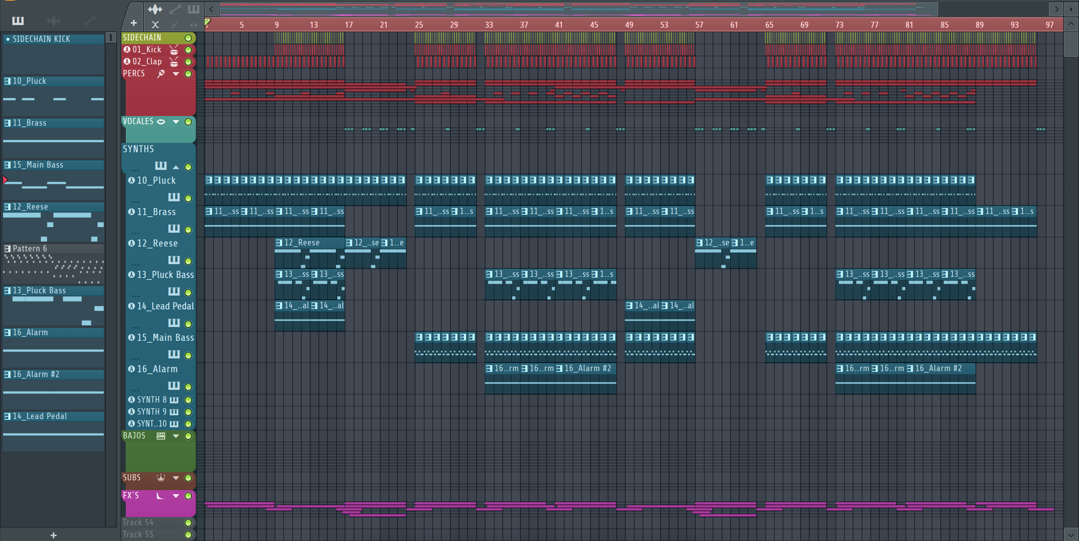Expand the PERCS group arrow
The height and width of the screenshot is (541, 1079).
[x=176, y=74]
